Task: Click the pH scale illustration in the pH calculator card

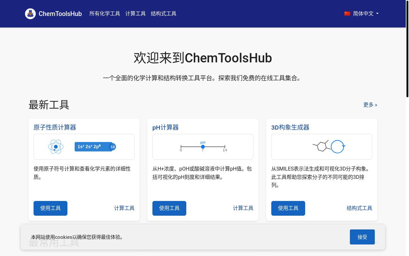Action: [x=203, y=147]
